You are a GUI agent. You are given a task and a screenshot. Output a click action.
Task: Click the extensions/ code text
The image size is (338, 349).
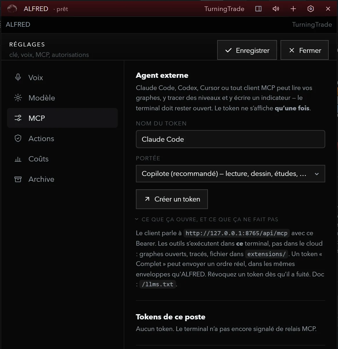pos(267,254)
